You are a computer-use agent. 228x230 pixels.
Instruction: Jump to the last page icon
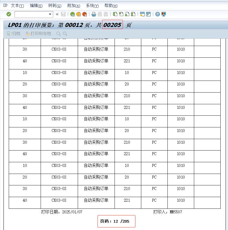point(133,14)
